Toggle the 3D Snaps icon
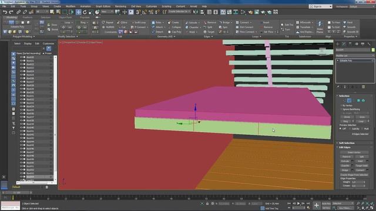The height and width of the screenshot is (211, 376). 138,12
